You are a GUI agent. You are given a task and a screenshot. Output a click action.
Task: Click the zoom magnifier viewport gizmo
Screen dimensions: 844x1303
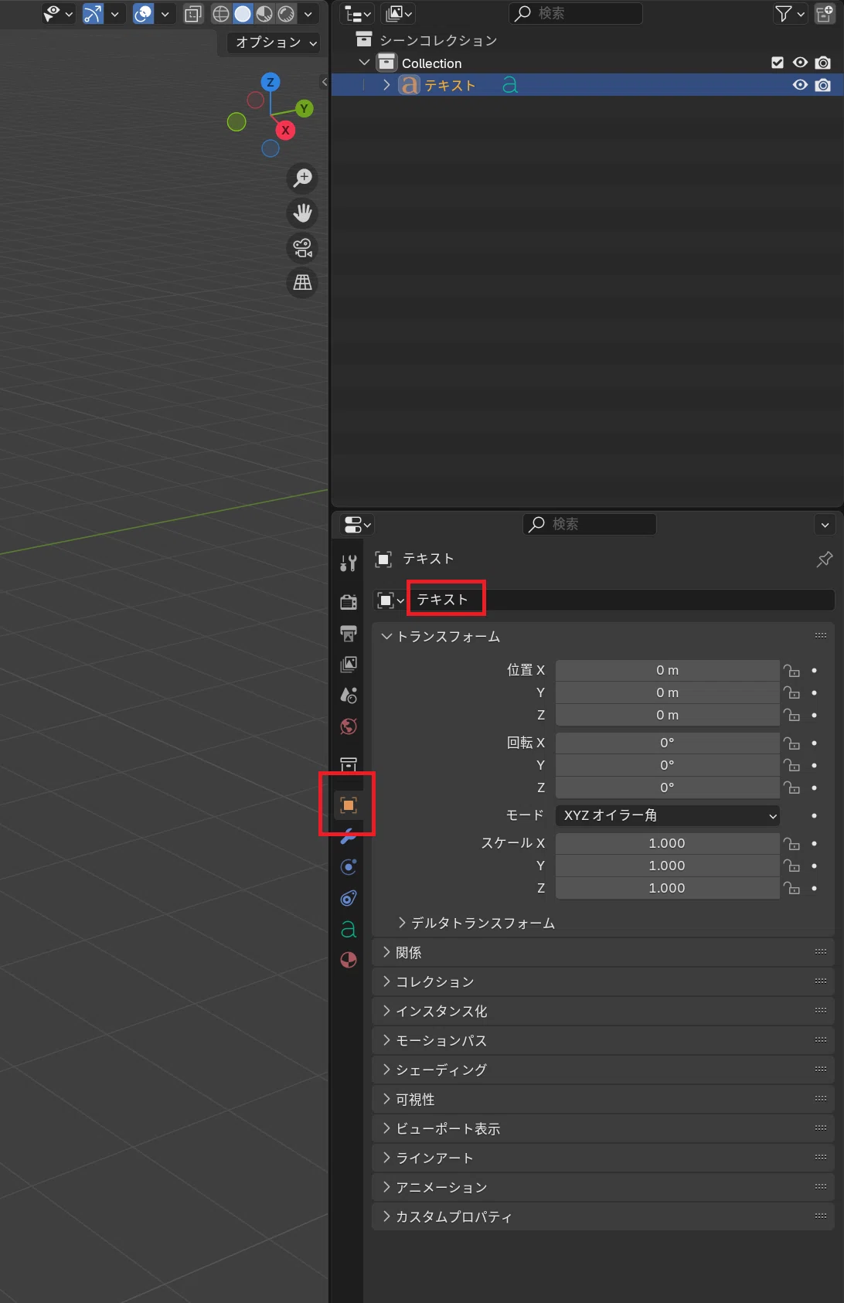coord(302,178)
